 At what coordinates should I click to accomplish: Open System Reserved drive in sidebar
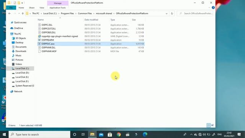[24, 86]
